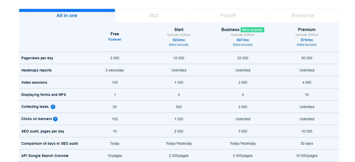Click the Pageviews per day row label
The image size is (355, 162).
[x=37, y=58]
